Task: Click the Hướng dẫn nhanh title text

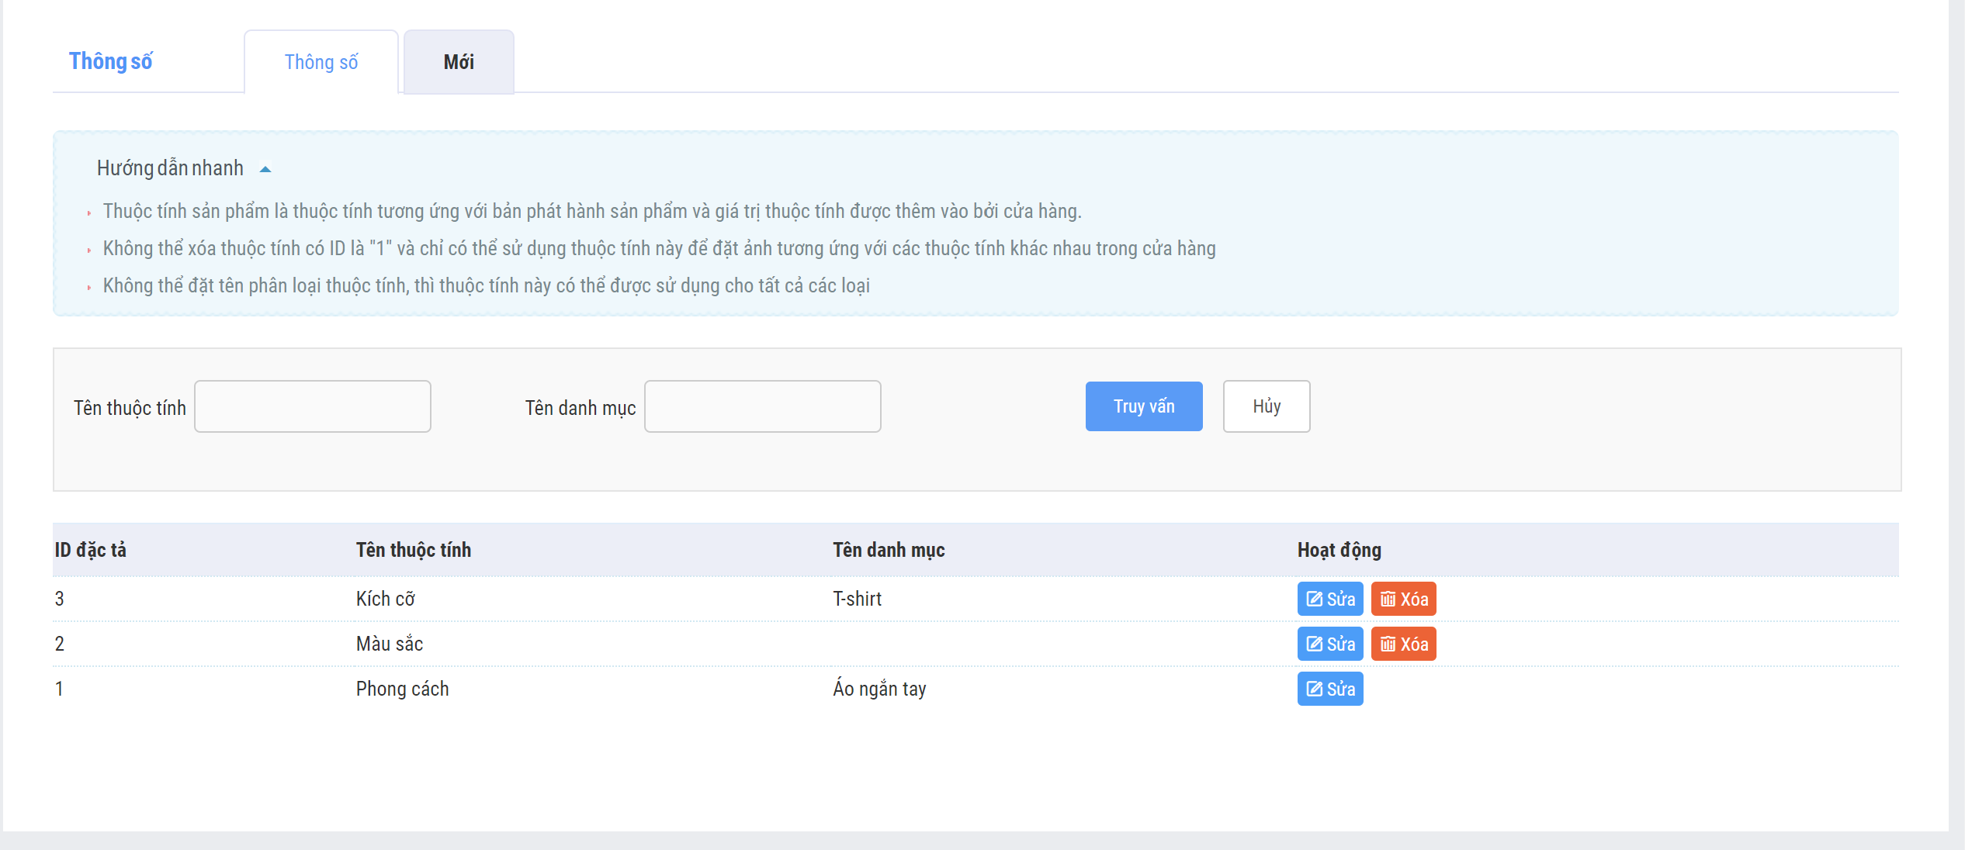Action: [x=170, y=168]
